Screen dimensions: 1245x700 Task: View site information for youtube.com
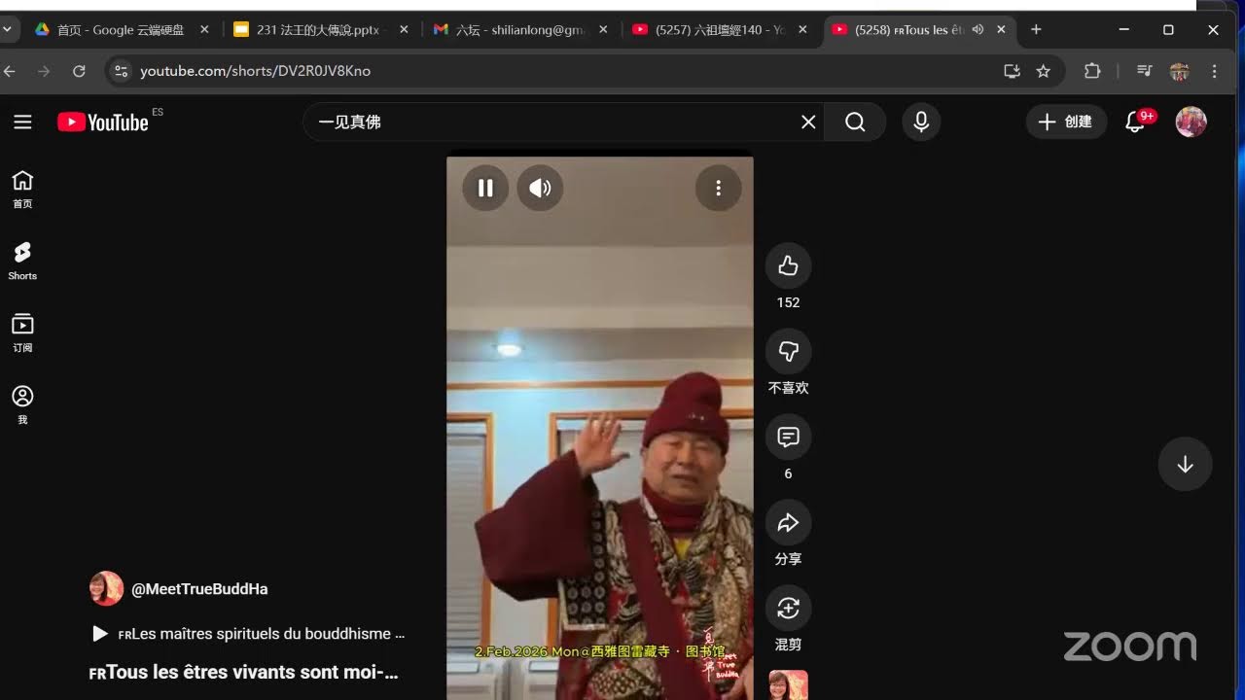[121, 71]
